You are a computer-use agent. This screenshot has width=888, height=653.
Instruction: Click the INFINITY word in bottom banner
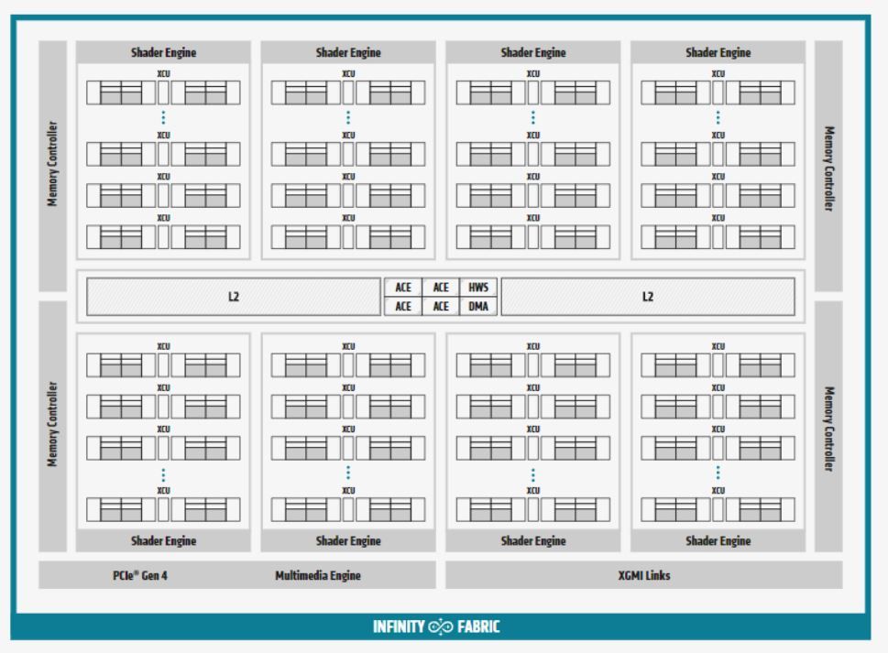[399, 626]
